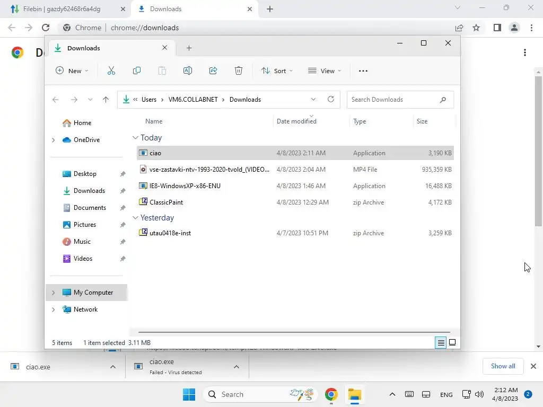The width and height of the screenshot is (543, 407).
Task: Sort by the Name column header
Action: [x=153, y=121]
